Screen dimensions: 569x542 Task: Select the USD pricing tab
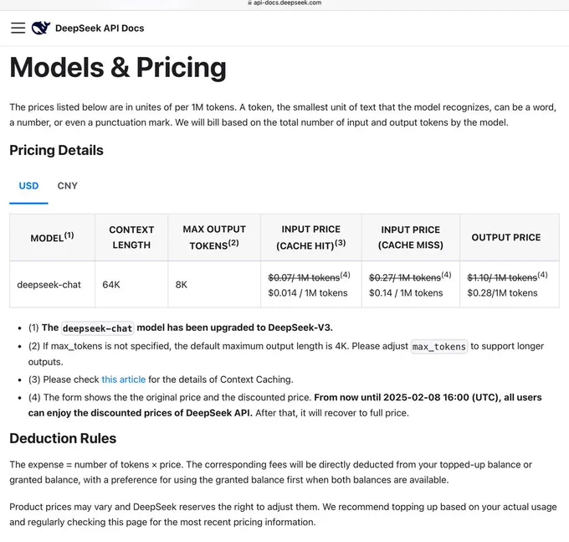click(x=28, y=186)
